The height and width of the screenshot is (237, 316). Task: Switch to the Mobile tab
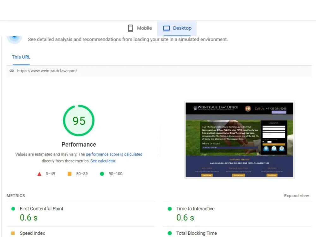[x=140, y=28]
